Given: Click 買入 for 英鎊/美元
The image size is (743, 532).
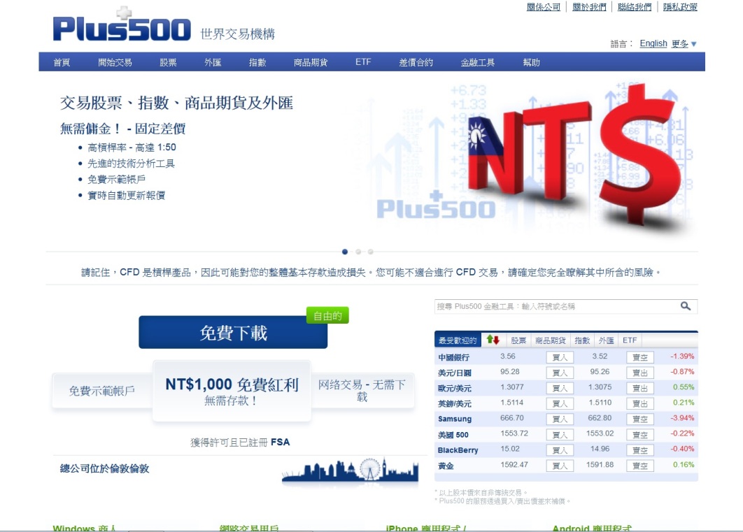Looking at the screenshot, I should [x=560, y=404].
